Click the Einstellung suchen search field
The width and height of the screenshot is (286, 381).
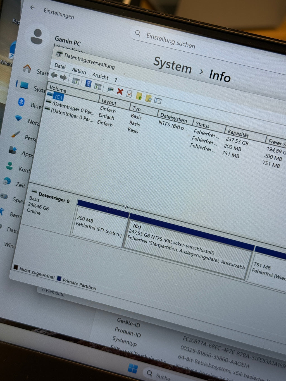tap(170, 40)
